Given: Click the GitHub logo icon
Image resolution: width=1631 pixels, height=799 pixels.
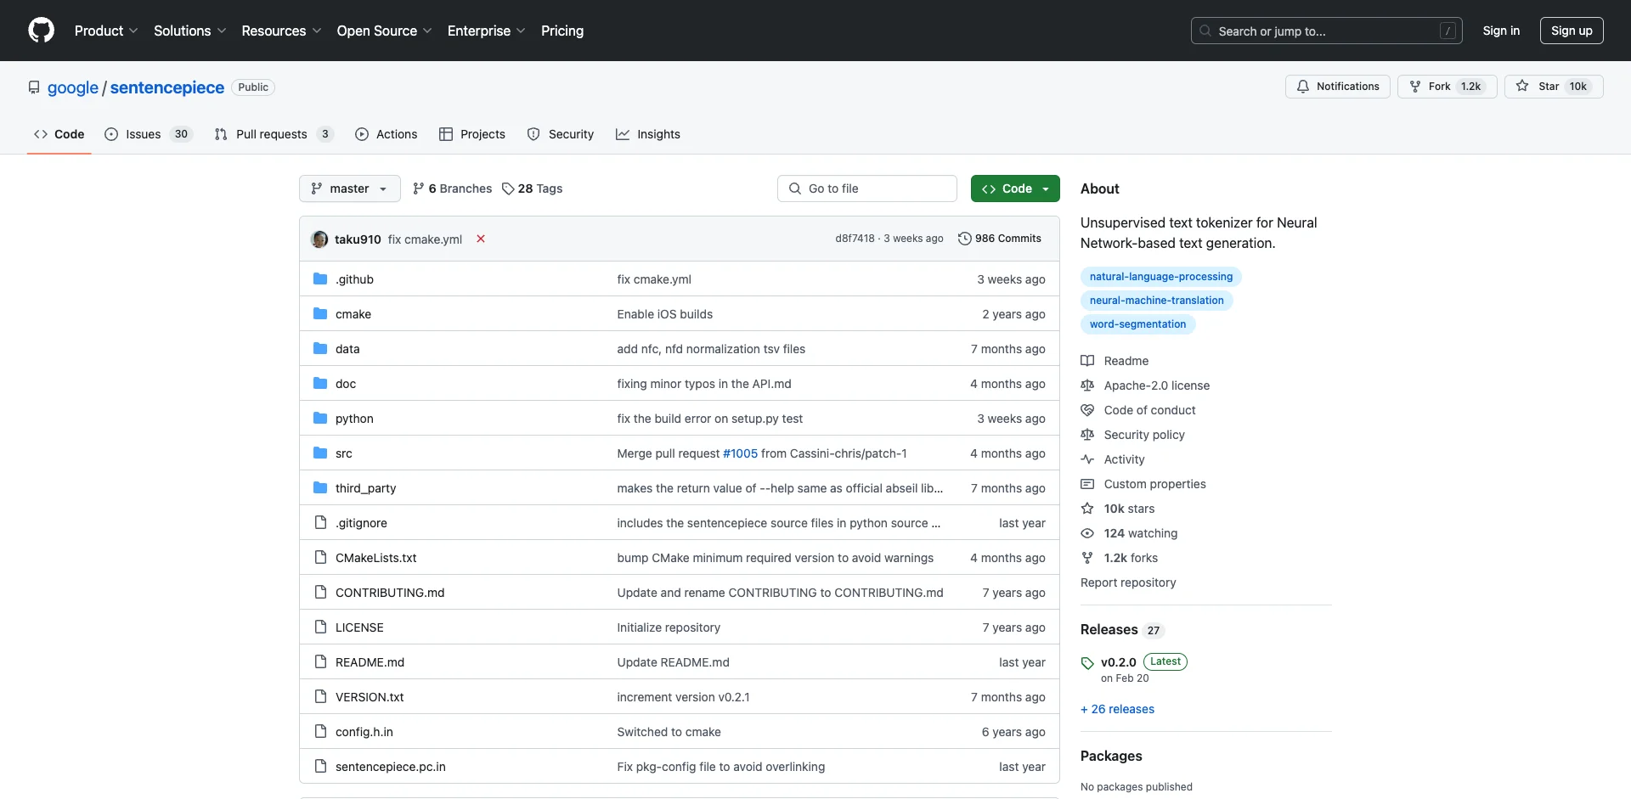Looking at the screenshot, I should (41, 31).
